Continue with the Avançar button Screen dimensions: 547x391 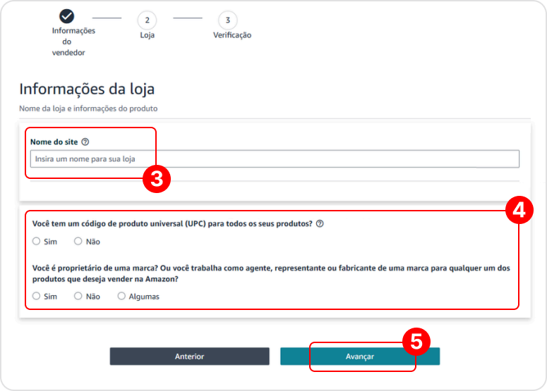coord(360,356)
